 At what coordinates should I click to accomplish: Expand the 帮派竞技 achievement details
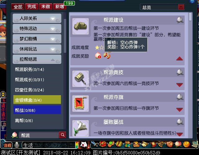coord(179,85)
